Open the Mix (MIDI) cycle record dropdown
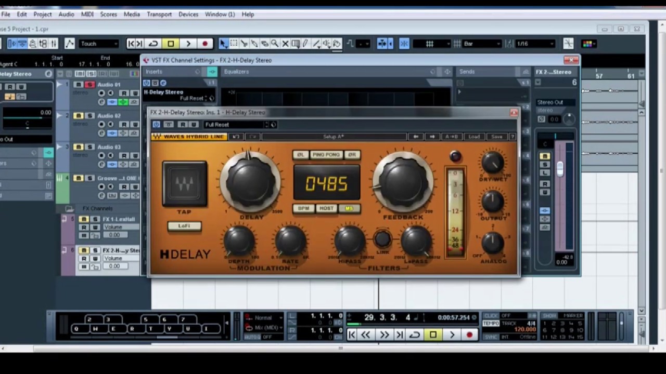This screenshot has height=374, width=666. tap(264, 327)
